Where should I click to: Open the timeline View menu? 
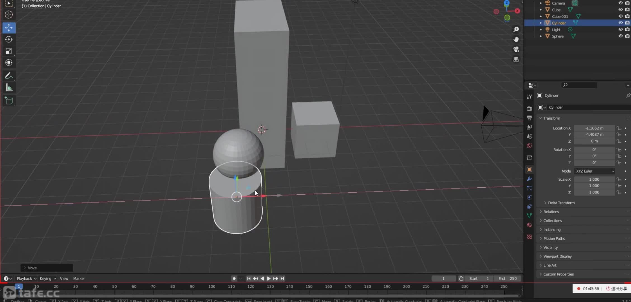point(64,279)
